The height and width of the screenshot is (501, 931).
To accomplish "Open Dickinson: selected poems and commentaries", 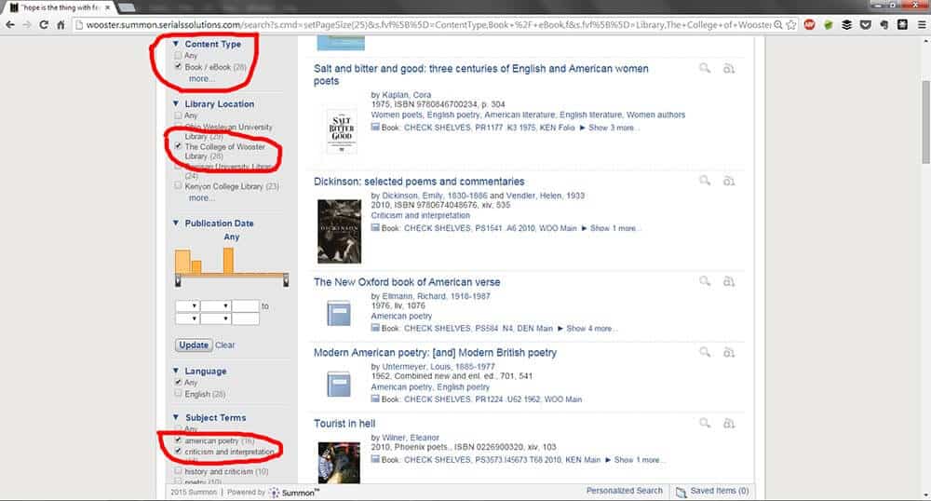I will (419, 181).
